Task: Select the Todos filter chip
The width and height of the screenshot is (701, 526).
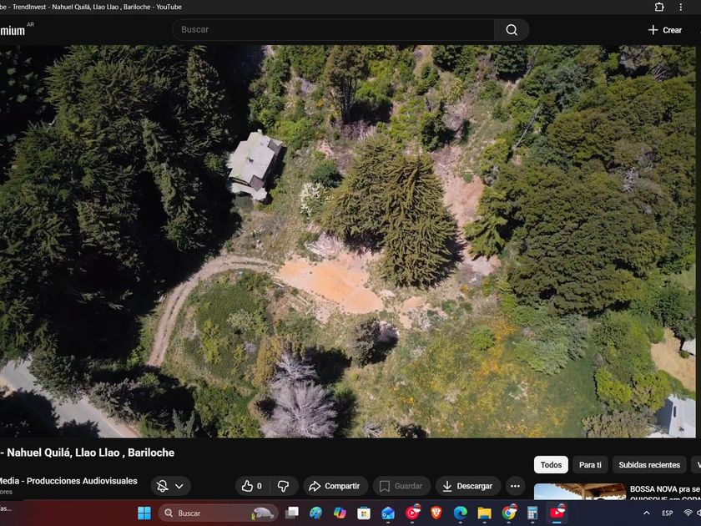Action: pos(551,465)
